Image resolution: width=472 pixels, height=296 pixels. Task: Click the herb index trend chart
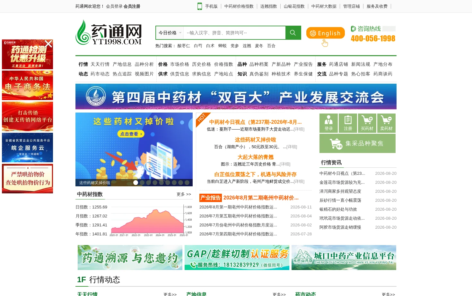[151, 221]
